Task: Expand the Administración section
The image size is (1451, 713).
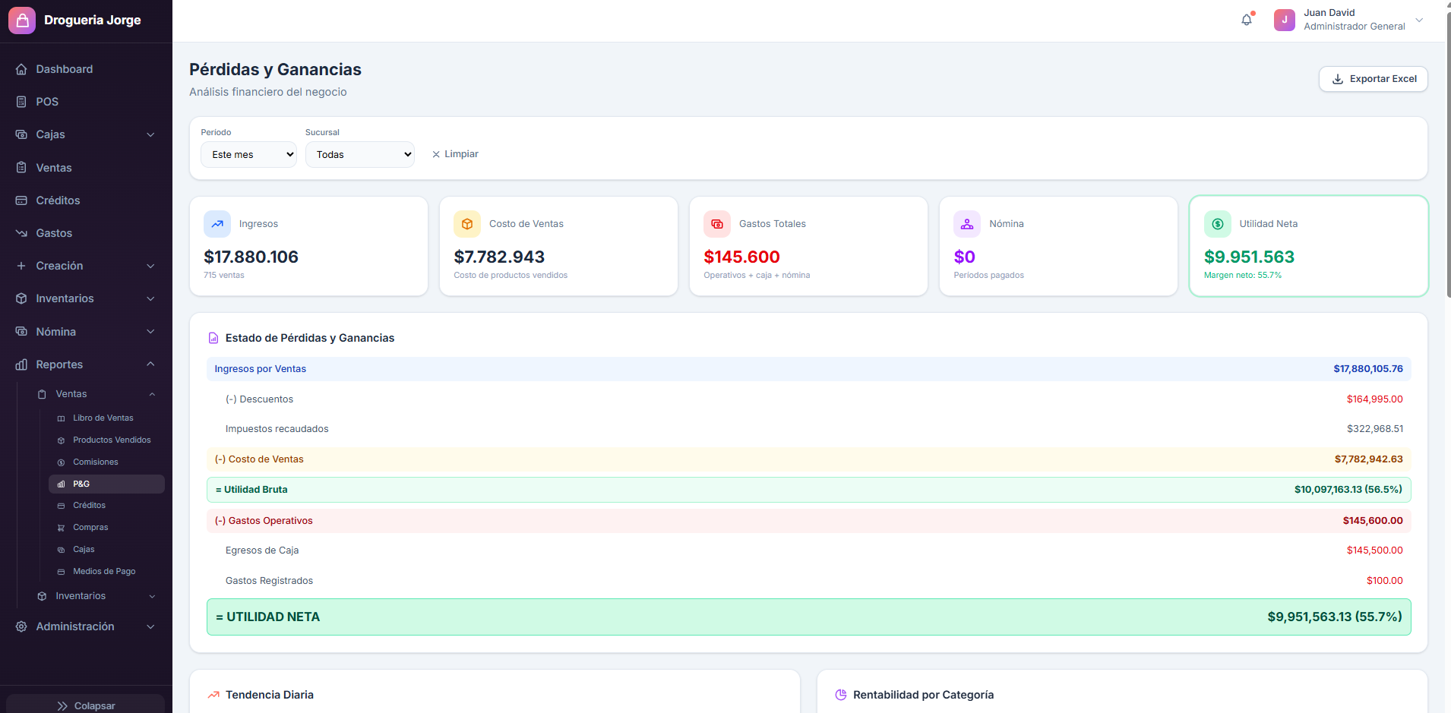Action: coord(74,626)
